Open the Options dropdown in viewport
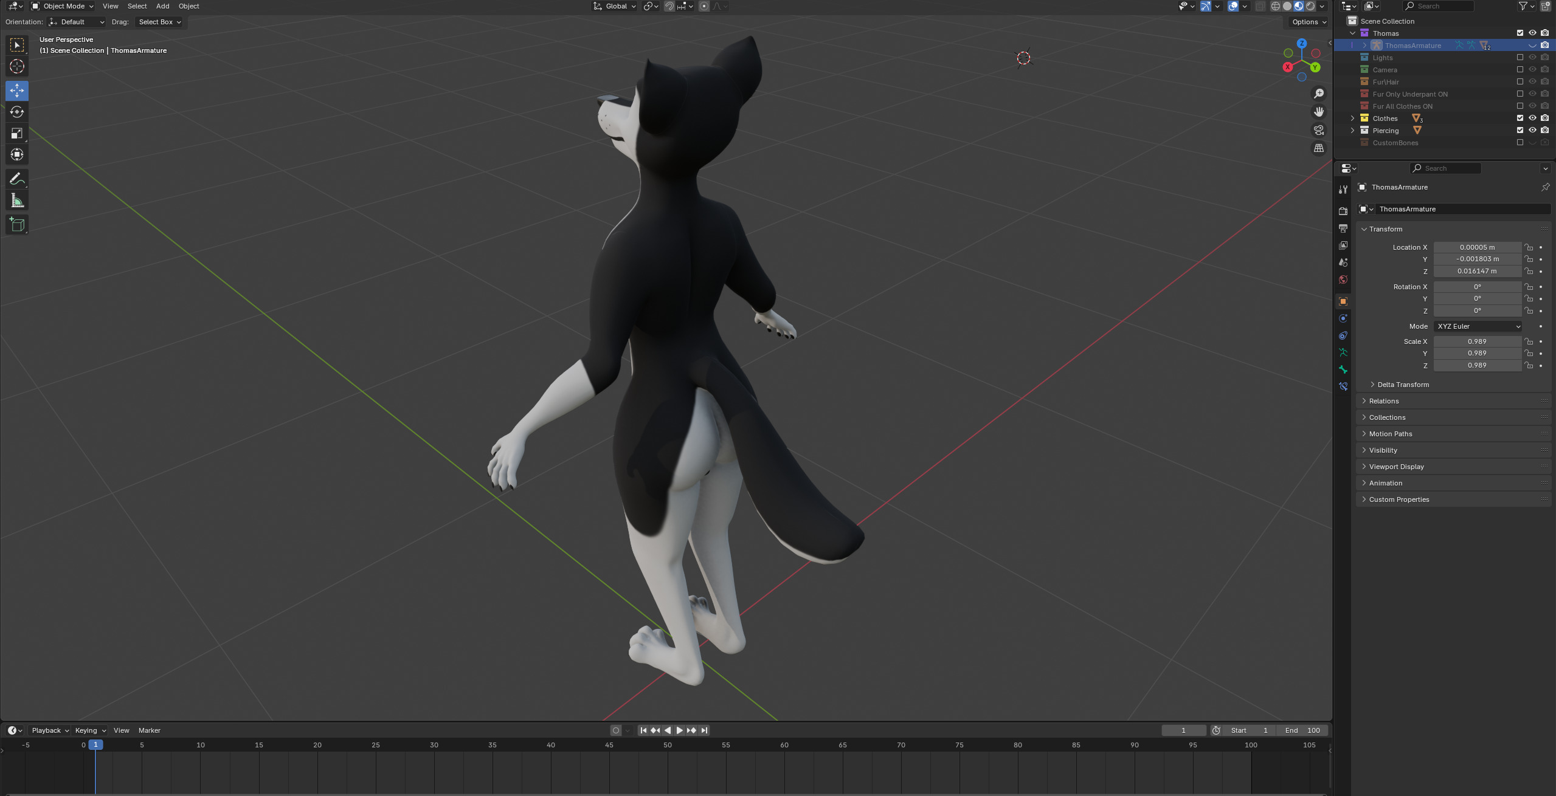The width and height of the screenshot is (1556, 796). point(1309,22)
